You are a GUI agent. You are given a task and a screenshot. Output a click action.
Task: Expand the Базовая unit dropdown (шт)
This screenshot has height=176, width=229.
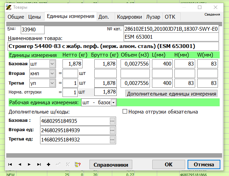[52, 64]
